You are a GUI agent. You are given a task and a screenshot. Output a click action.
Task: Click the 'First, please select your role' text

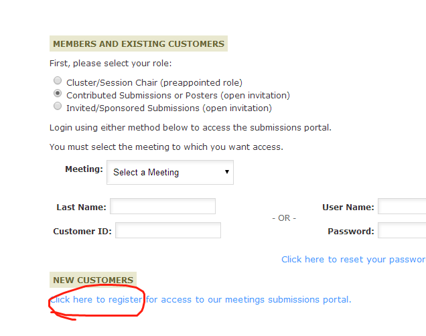click(111, 64)
